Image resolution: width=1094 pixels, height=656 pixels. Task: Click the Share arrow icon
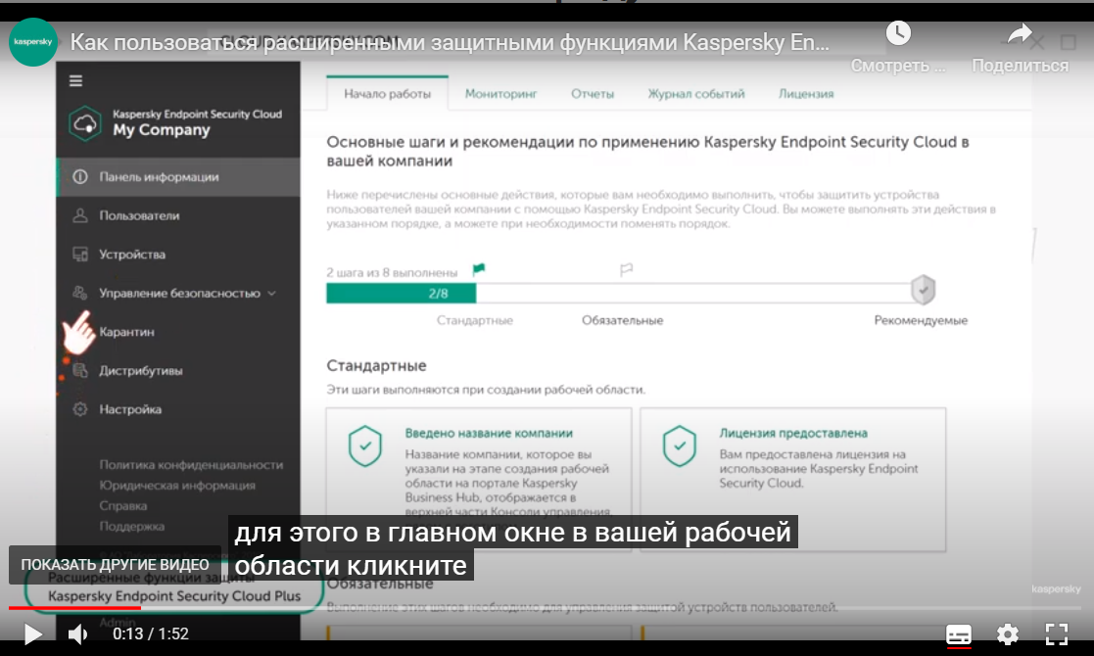pos(1020,32)
